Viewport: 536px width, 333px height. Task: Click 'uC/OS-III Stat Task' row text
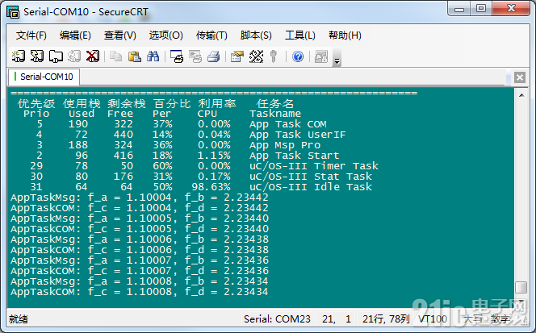[x=311, y=177]
